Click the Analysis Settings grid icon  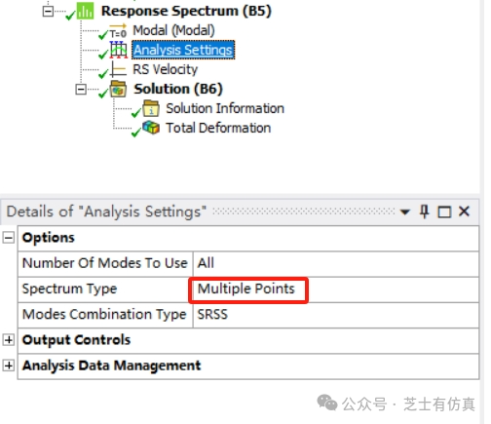pos(119,50)
